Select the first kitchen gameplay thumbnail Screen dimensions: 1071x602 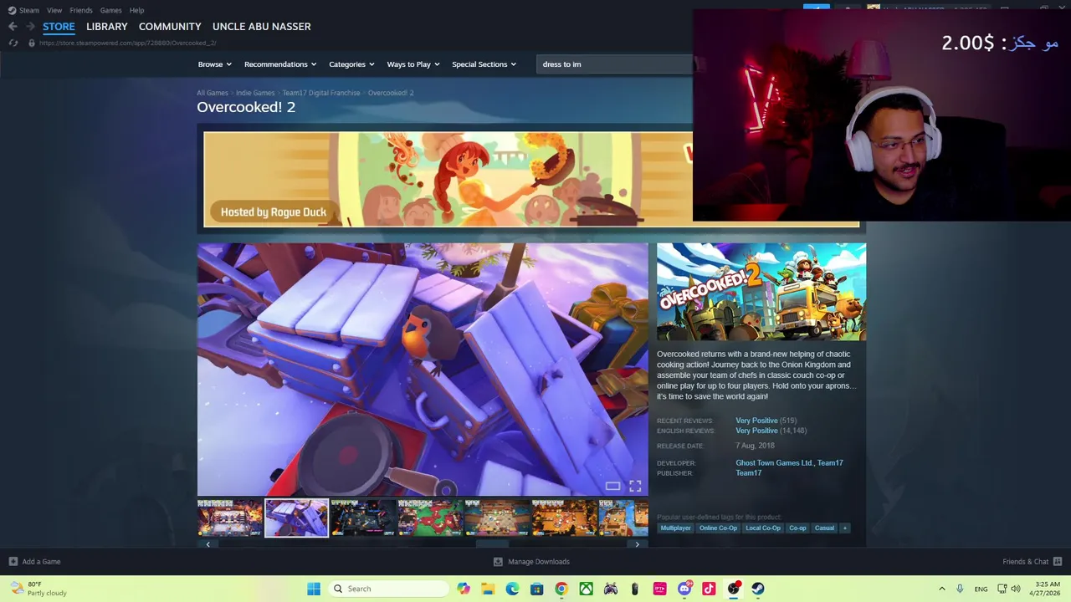coord(230,518)
